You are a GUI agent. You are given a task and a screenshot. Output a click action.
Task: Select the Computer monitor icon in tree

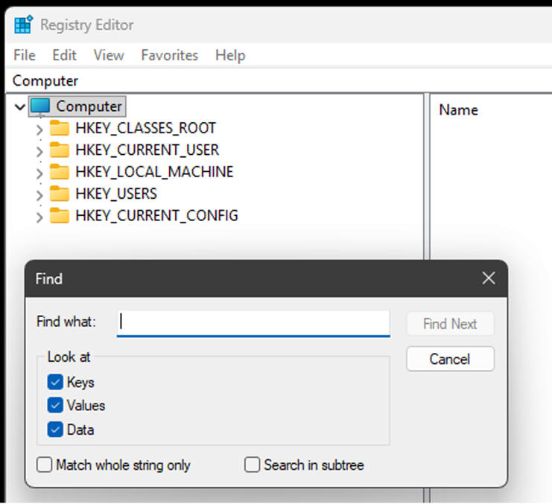pos(39,106)
